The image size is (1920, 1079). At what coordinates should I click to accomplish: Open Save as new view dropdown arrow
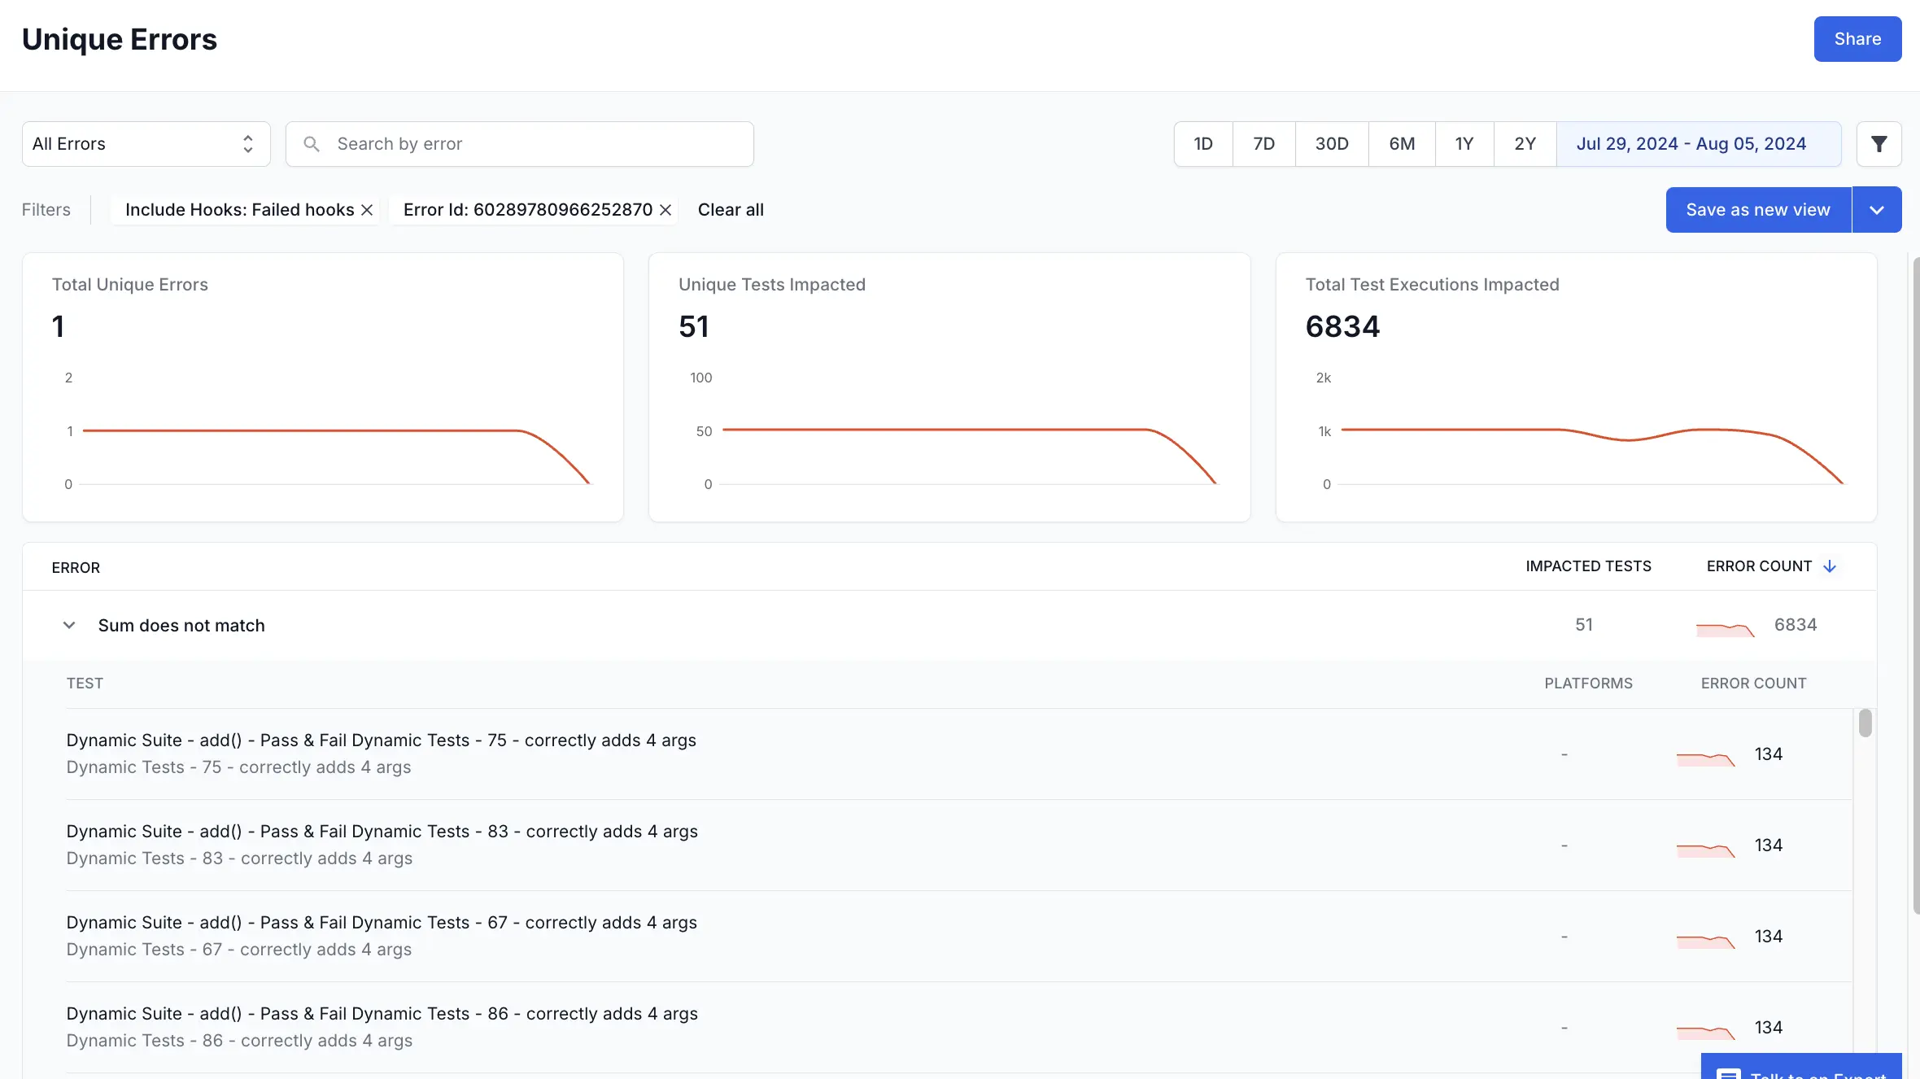(x=1877, y=210)
